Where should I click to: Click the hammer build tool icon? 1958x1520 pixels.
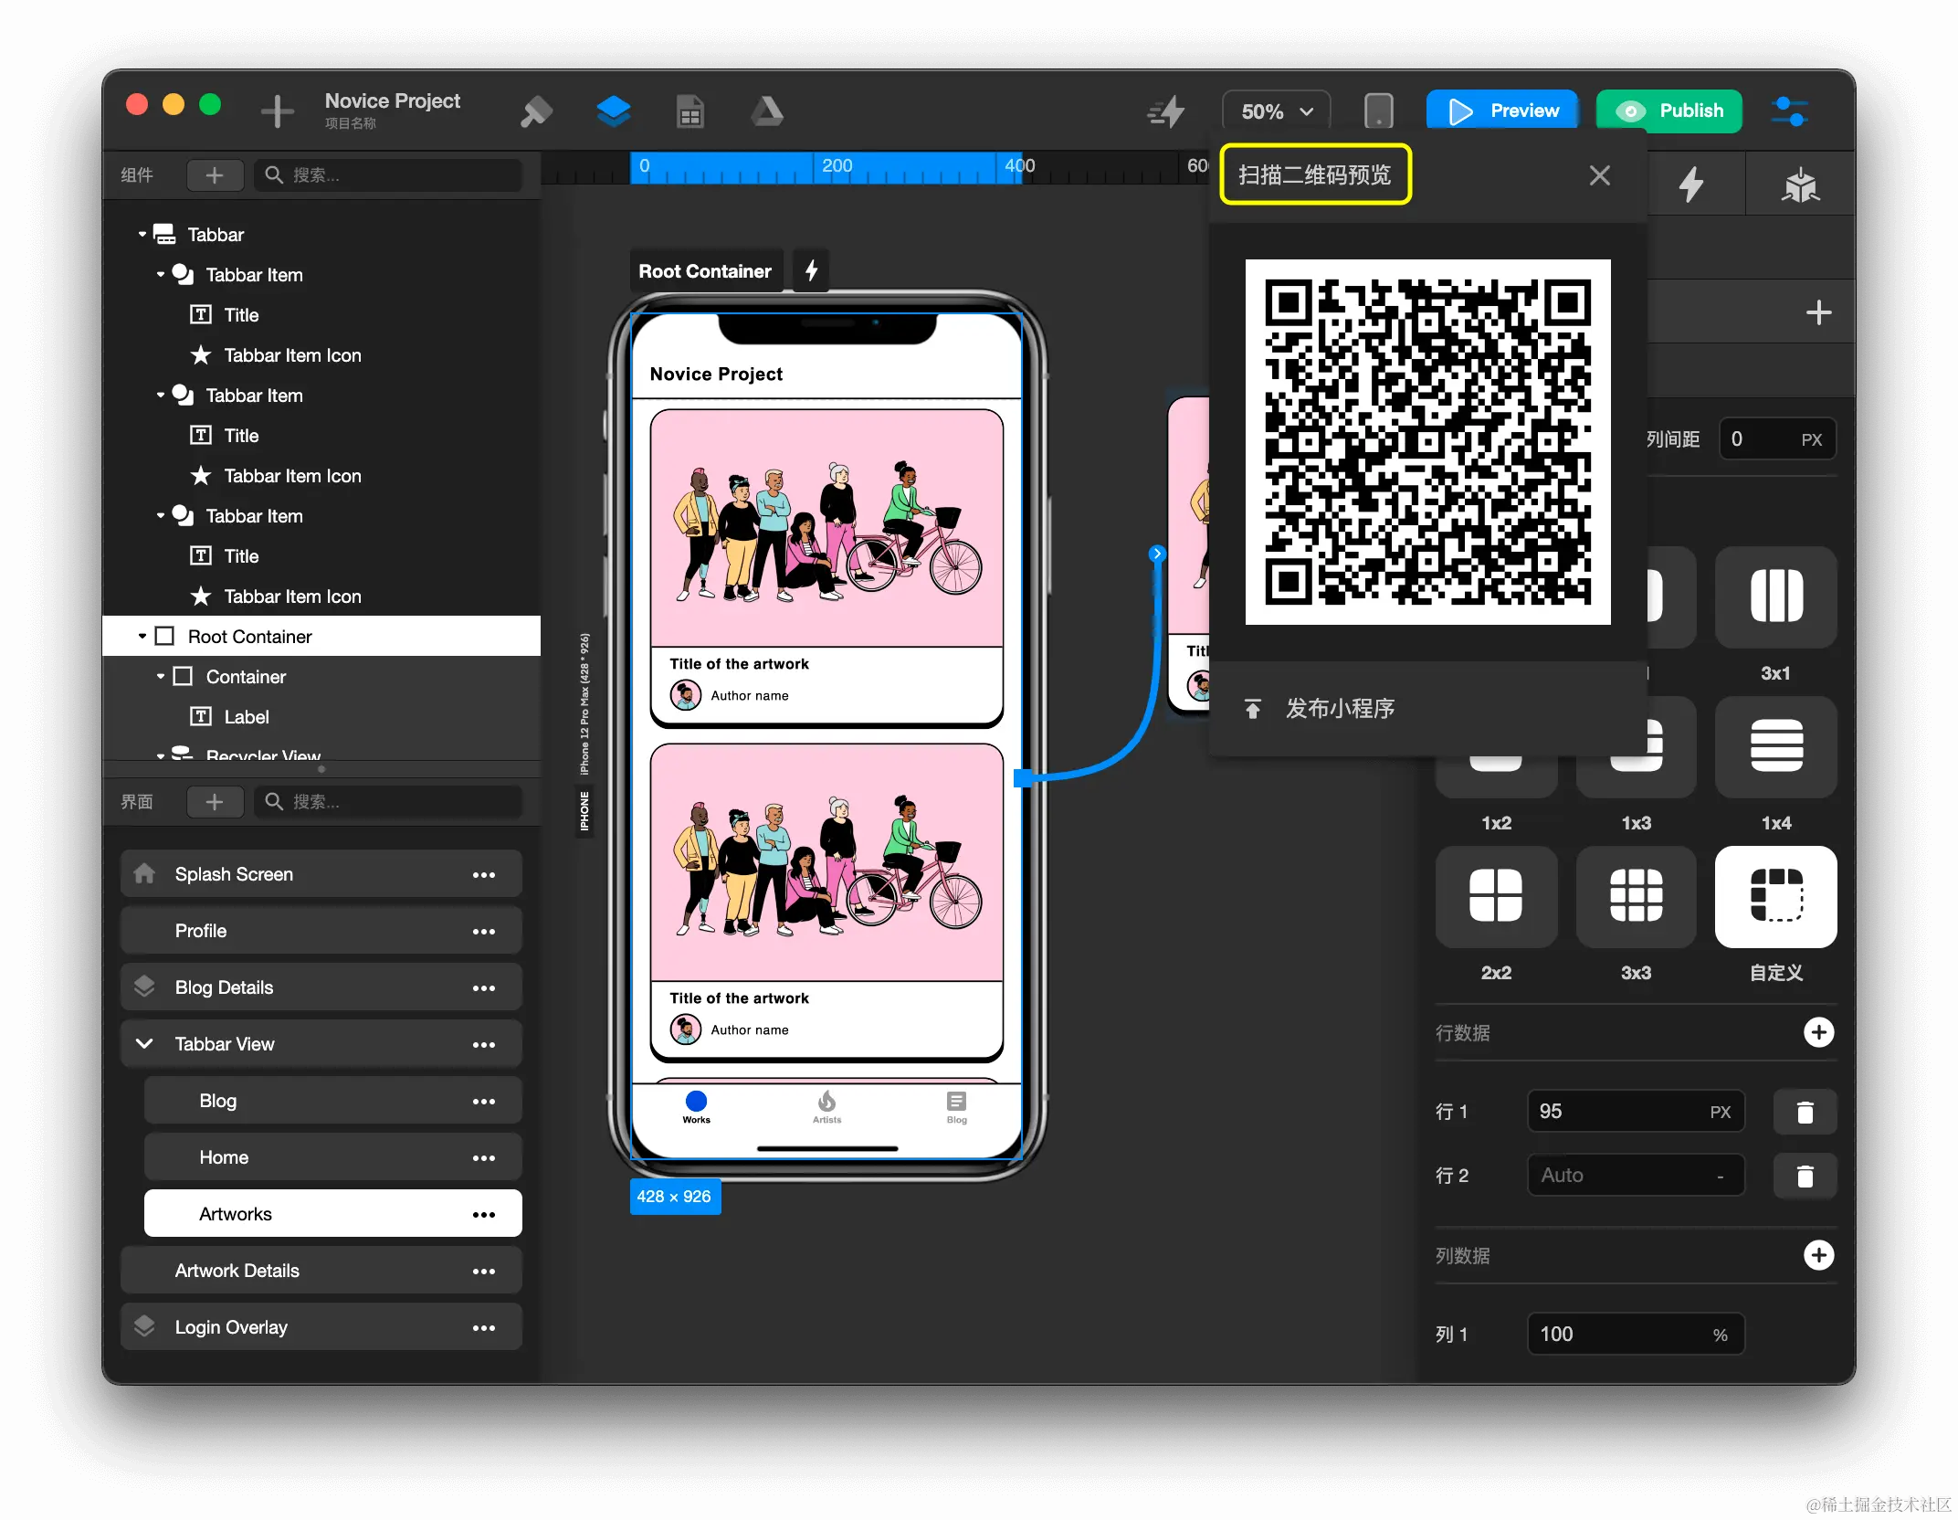coord(536,111)
